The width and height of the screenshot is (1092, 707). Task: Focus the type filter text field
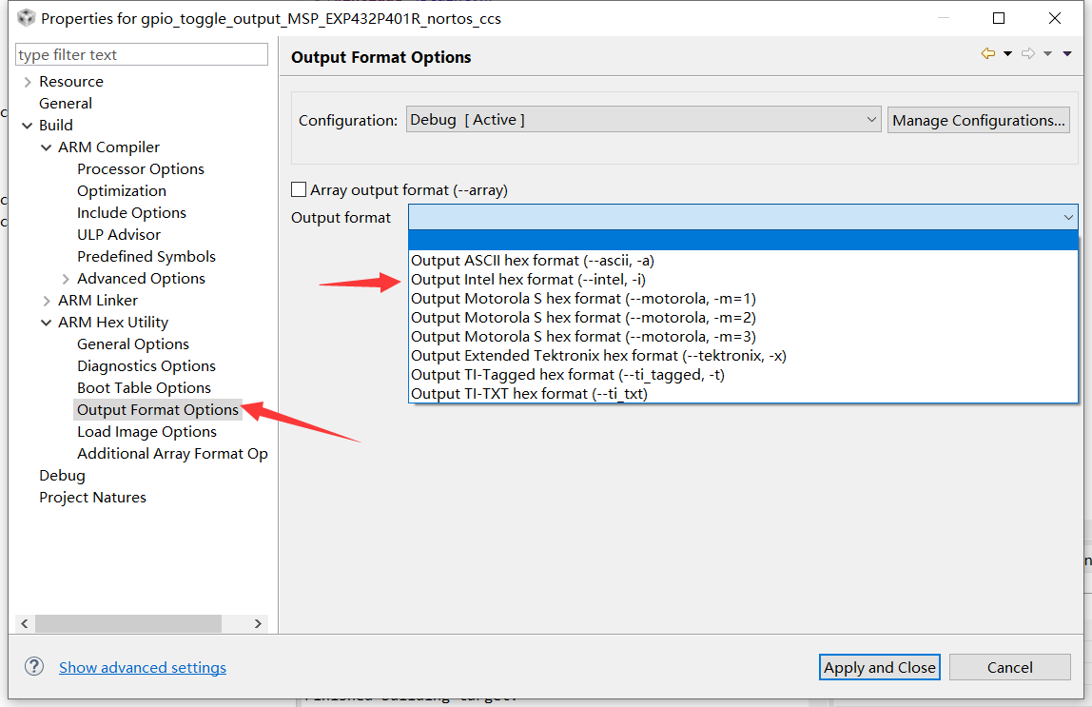tap(142, 55)
